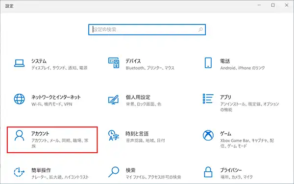This screenshot has width=294, height=184.
Task: Open the 検索 category title
Action: point(130,170)
